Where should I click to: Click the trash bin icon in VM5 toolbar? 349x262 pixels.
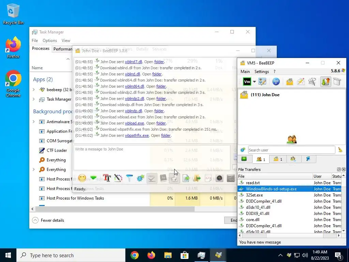click(337, 82)
